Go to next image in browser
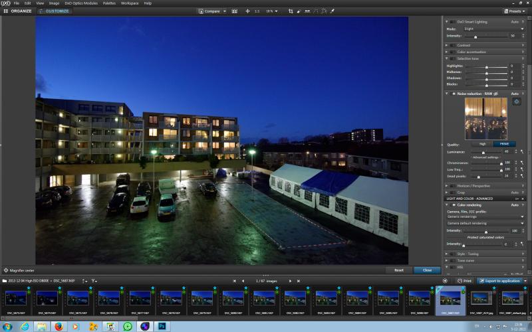The height and width of the screenshot is (332, 532). click(290, 281)
